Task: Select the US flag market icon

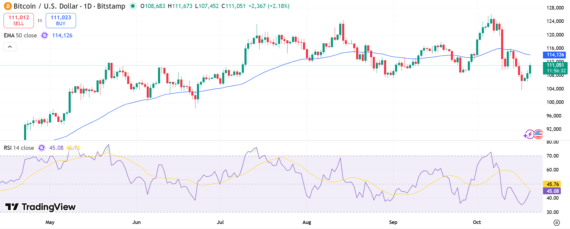Action: click(539, 134)
